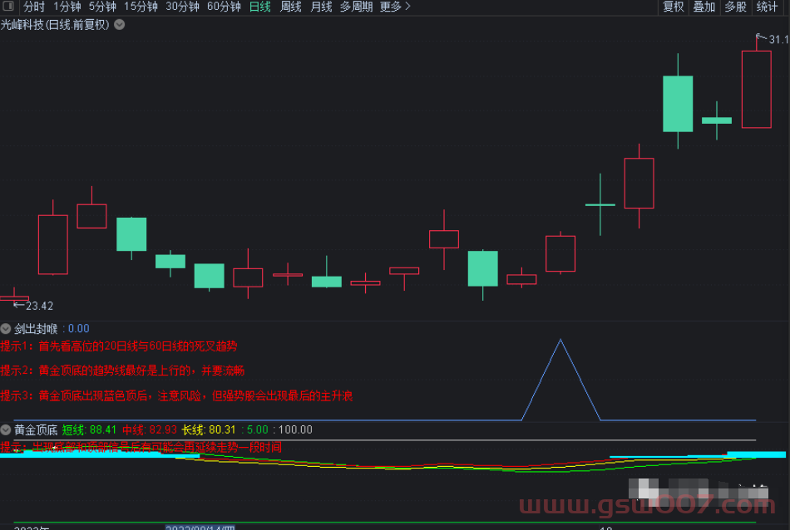This screenshot has height=530, width=790.
Task: Switch to 周线 weekly chart
Action: click(291, 7)
